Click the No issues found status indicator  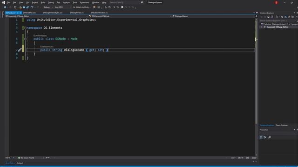click(x=26, y=158)
